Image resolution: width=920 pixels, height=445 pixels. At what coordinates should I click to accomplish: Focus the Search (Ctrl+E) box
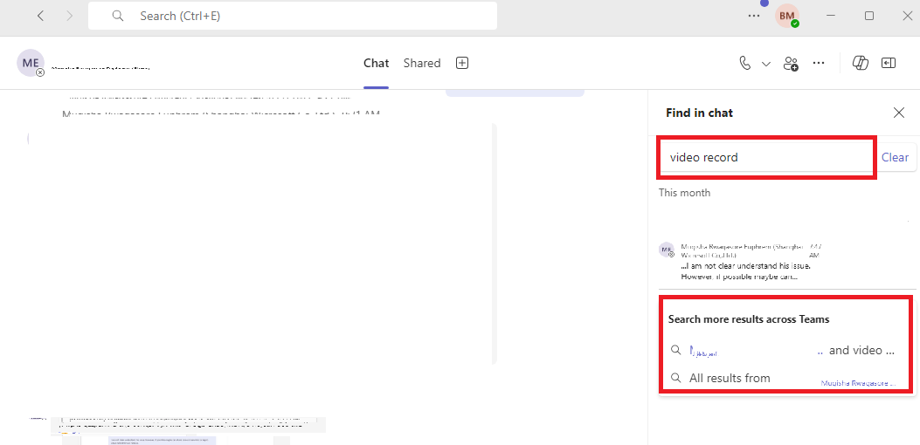click(293, 16)
